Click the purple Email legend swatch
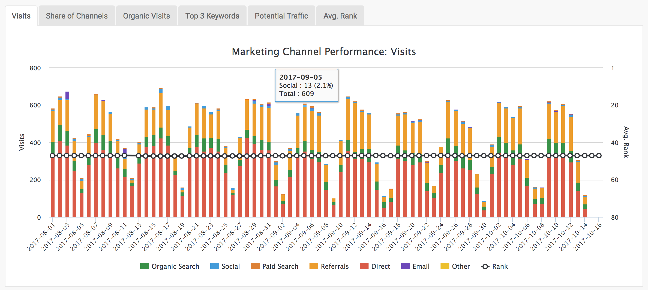 405,266
